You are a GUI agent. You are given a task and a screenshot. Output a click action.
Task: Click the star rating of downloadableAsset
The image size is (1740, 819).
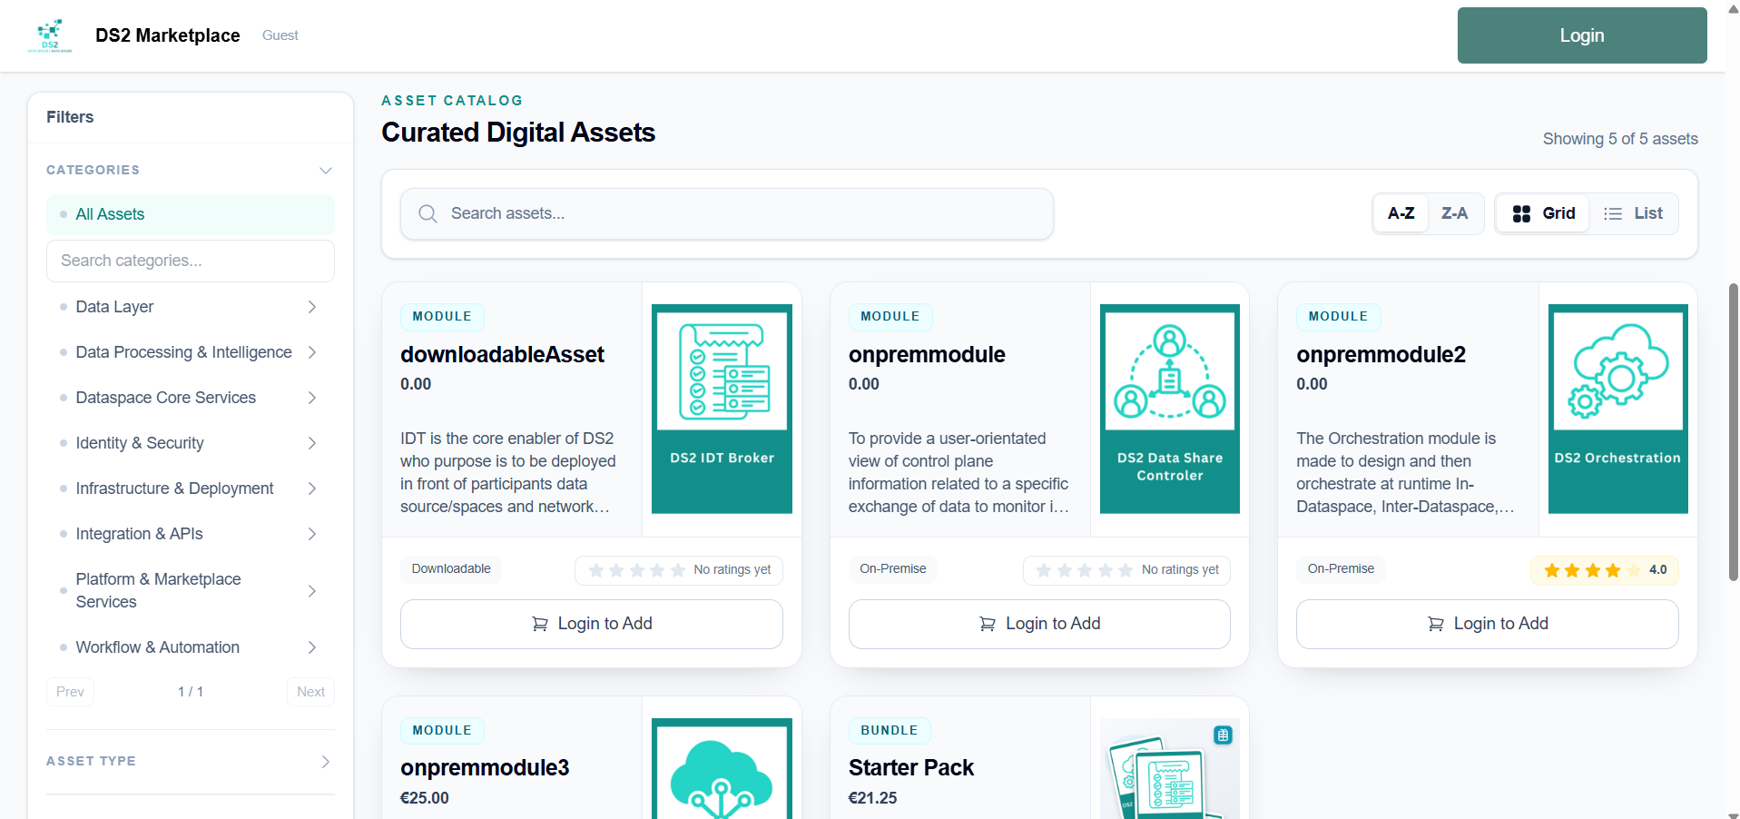[678, 570]
